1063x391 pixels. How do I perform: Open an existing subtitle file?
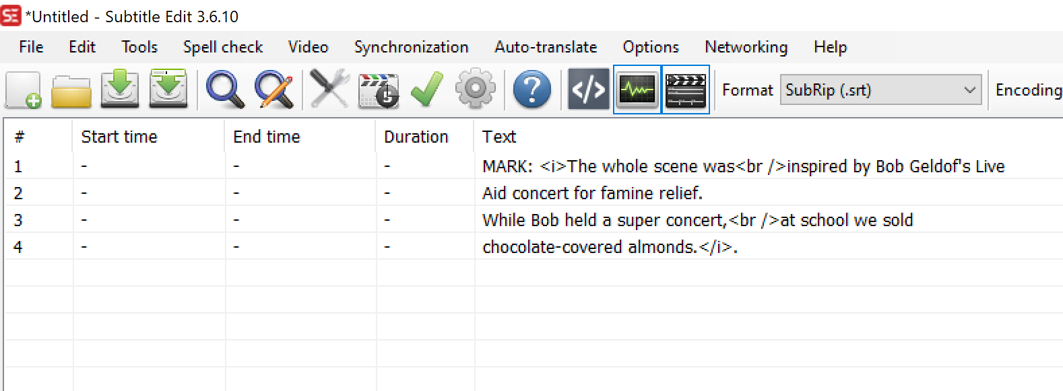click(70, 90)
